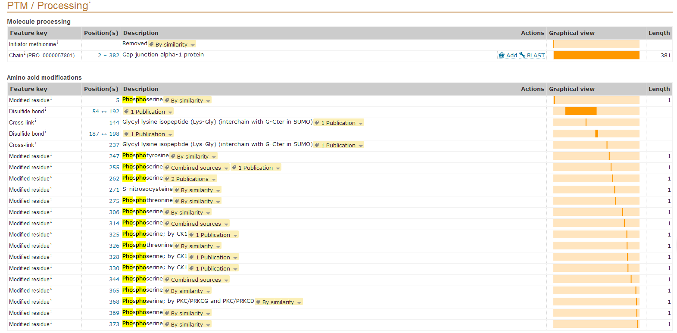Screen dimensions: 677x333
Task: Click Chain identifier PRO_0000057801
Action: click(x=51, y=56)
